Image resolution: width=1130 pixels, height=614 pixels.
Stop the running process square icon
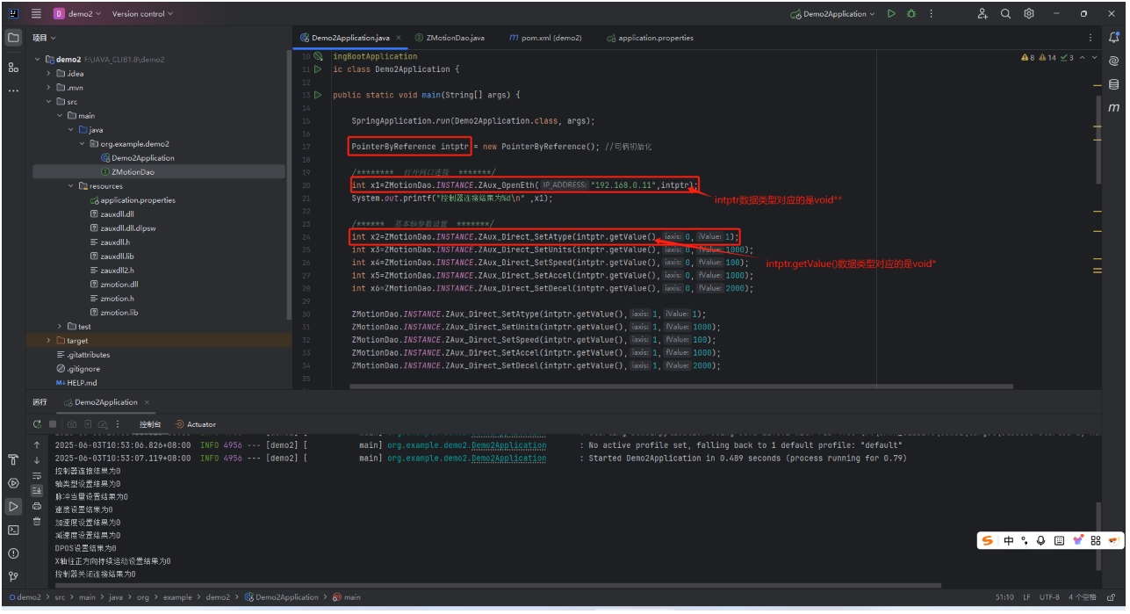coord(53,424)
